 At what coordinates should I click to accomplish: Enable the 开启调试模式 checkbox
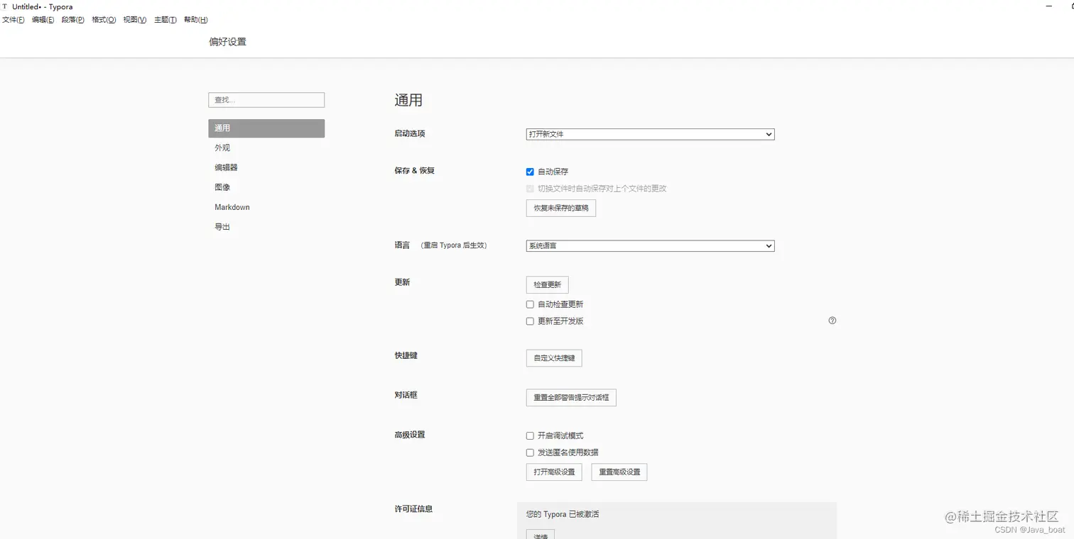point(530,435)
